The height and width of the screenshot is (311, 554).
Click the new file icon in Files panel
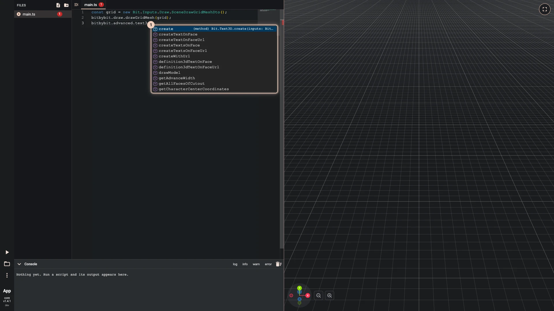tap(58, 5)
